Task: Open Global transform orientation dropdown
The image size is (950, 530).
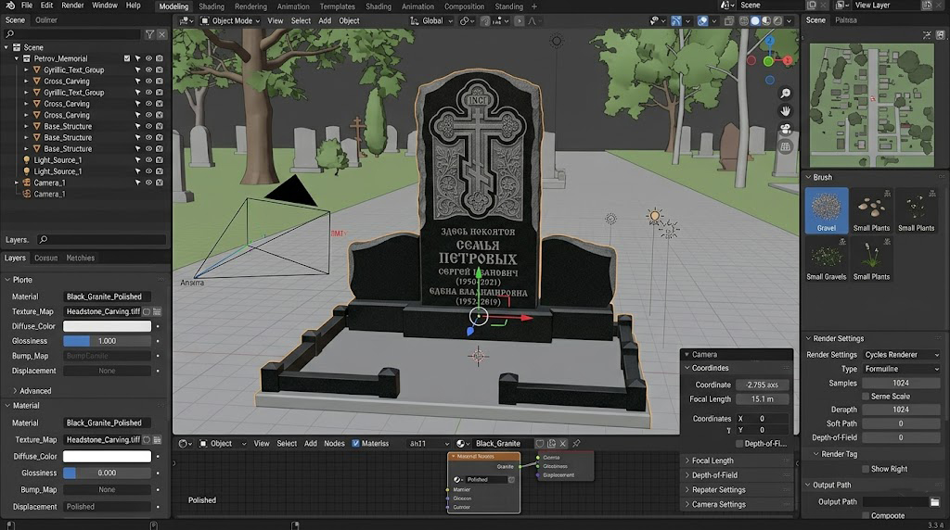Action: (x=431, y=20)
